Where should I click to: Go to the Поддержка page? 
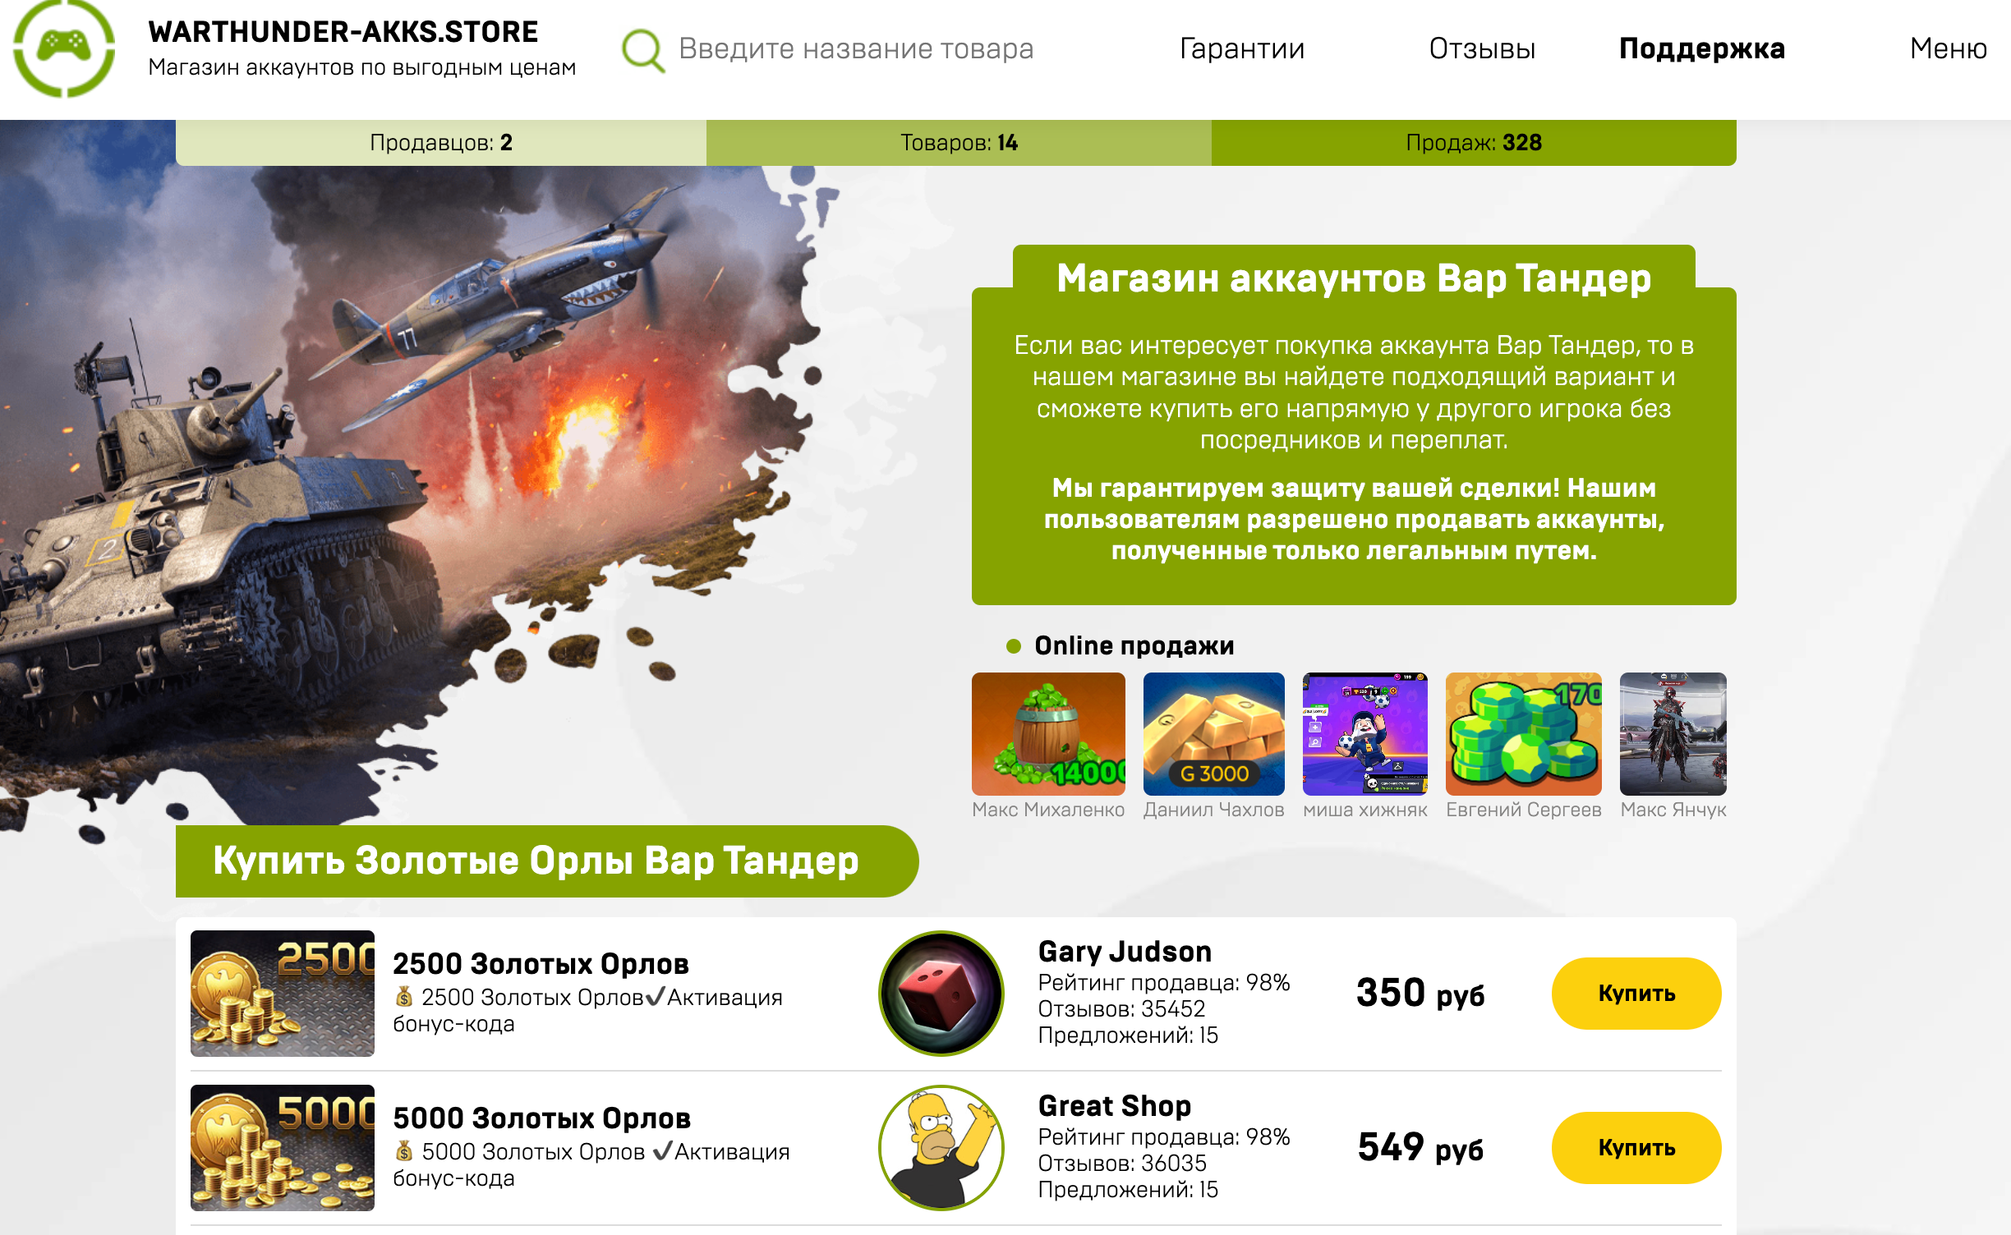click(1702, 48)
